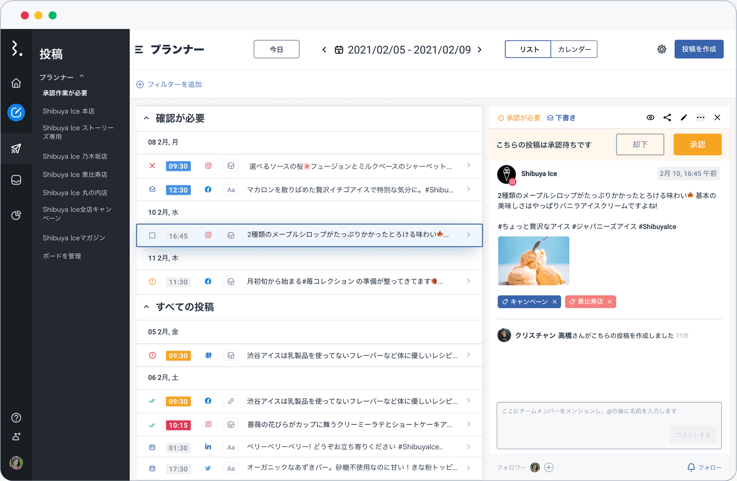Open ボードを管理 in sidebar
Image resolution: width=737 pixels, height=481 pixels.
click(62, 256)
